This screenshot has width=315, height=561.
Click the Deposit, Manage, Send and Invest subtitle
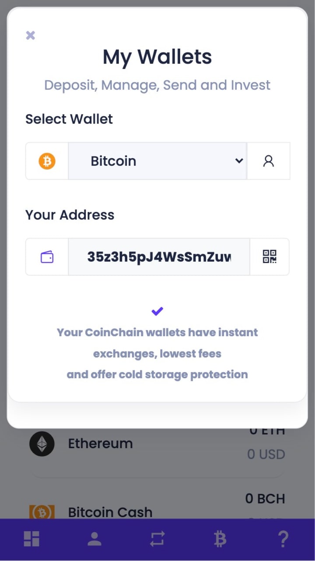[x=157, y=85]
